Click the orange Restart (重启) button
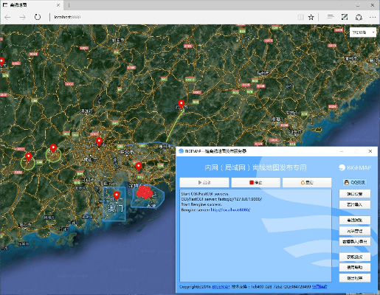The image size is (380, 295). [x=307, y=182]
